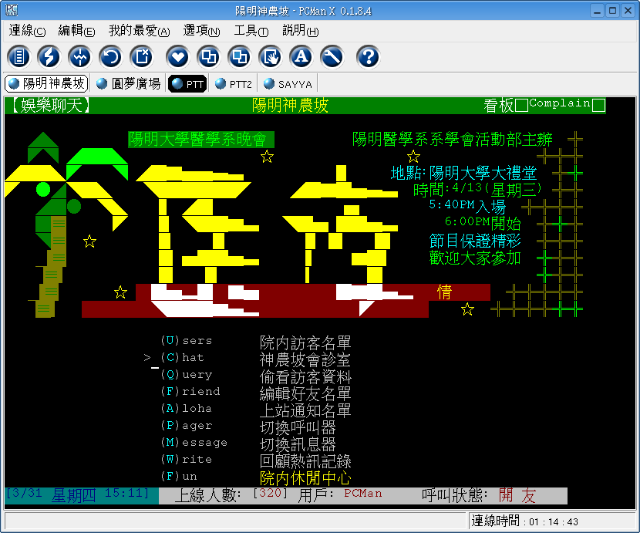Open the 工具(T) menu
The height and width of the screenshot is (533, 640).
(251, 31)
